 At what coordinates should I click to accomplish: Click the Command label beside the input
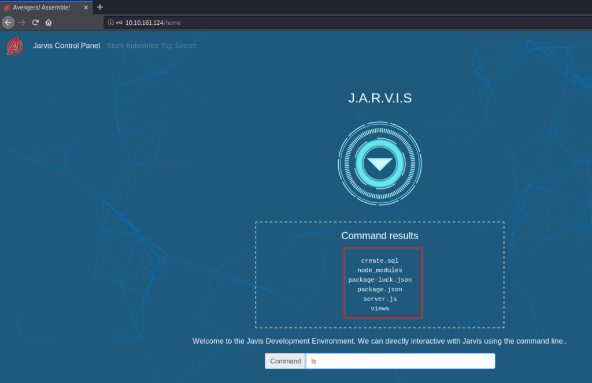(x=285, y=361)
